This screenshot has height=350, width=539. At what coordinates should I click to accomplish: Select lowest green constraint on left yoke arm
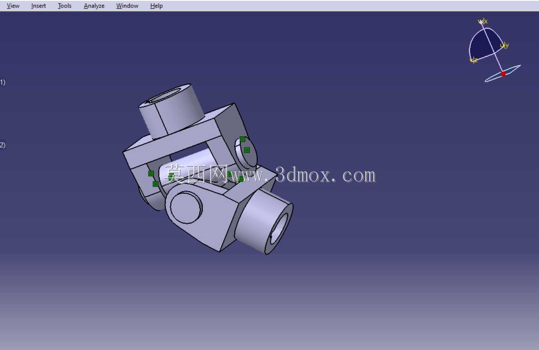pyautogui.click(x=155, y=184)
